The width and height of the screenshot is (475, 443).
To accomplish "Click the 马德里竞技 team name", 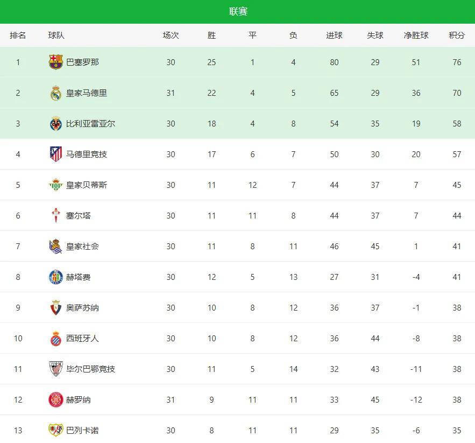I will 86,154.
